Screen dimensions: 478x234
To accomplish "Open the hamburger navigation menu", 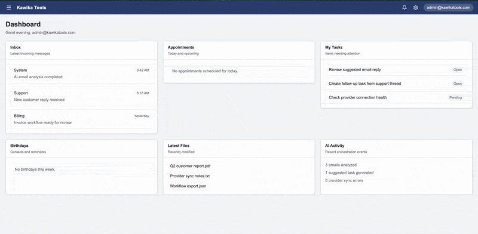I will (x=9, y=8).
